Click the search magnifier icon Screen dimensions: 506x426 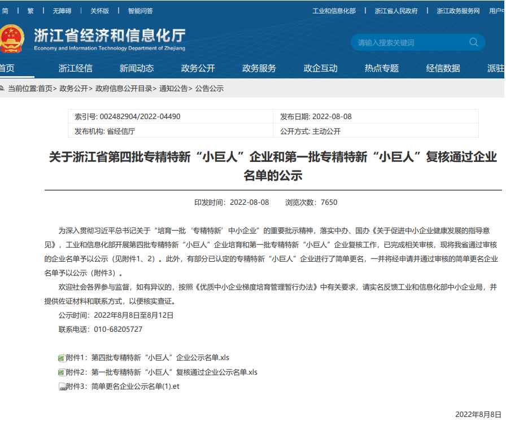[474, 42]
